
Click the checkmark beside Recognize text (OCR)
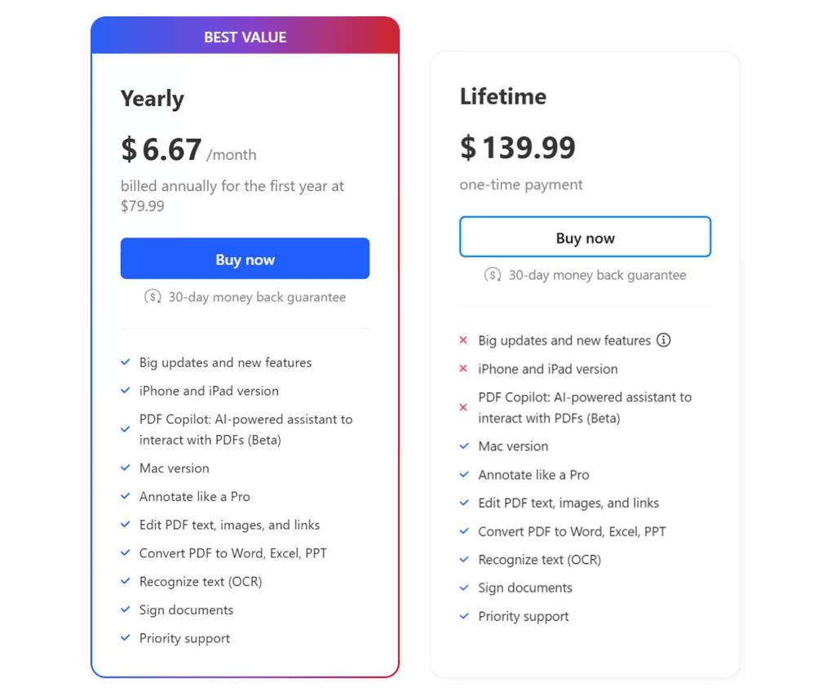(x=126, y=581)
